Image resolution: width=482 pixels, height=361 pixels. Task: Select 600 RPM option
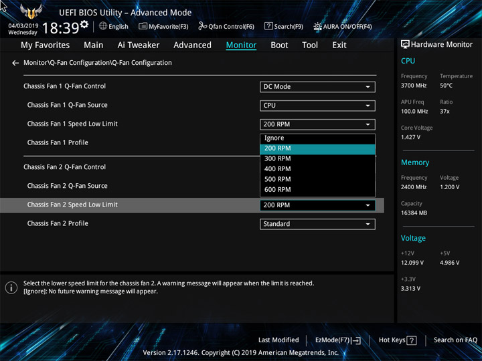coord(317,190)
